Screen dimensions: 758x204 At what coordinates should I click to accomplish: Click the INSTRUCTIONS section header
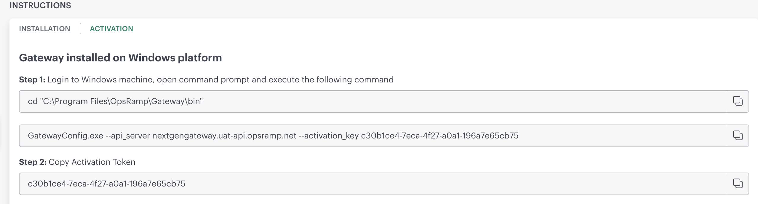click(x=40, y=6)
